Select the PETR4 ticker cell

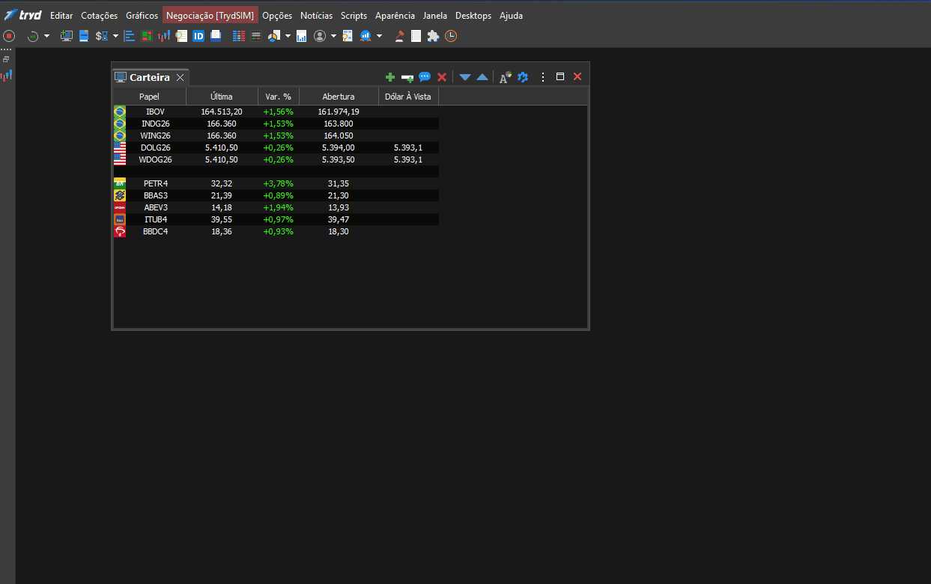coord(156,183)
